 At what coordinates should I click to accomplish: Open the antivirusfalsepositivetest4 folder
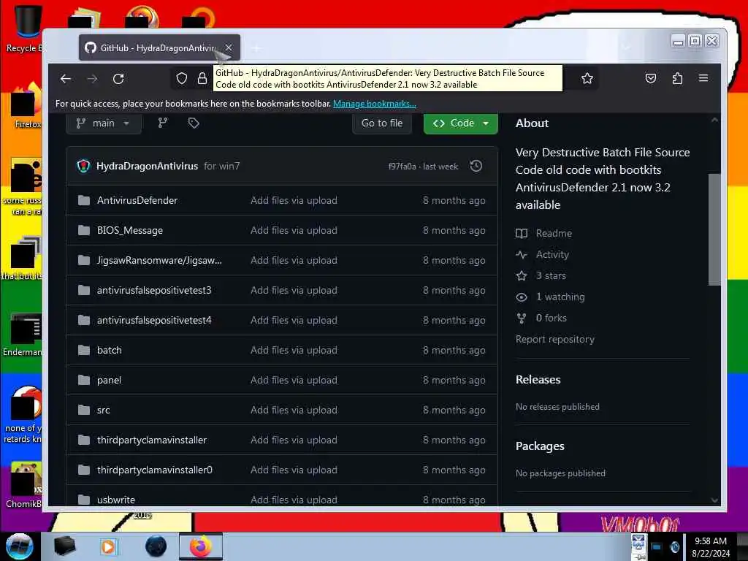click(x=154, y=321)
